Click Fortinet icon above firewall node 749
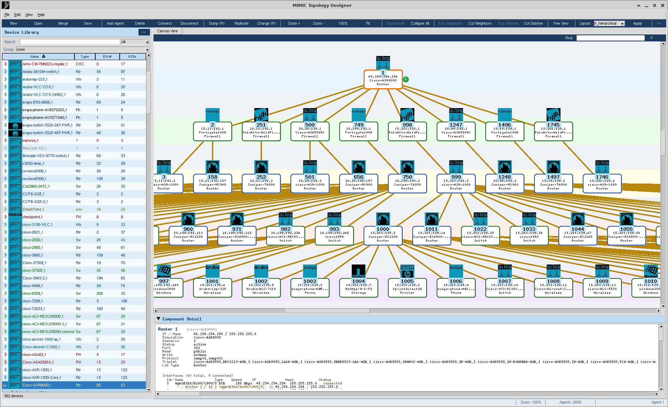This screenshot has width=668, height=407. pos(358,115)
